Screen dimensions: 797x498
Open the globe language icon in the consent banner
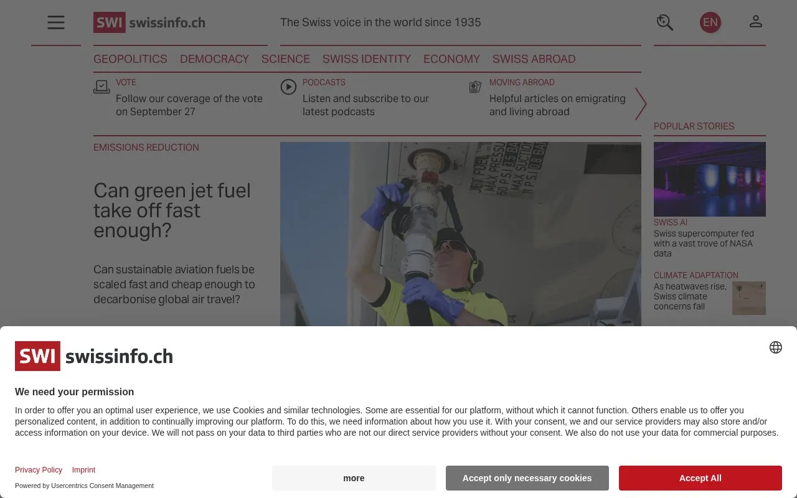tap(775, 347)
